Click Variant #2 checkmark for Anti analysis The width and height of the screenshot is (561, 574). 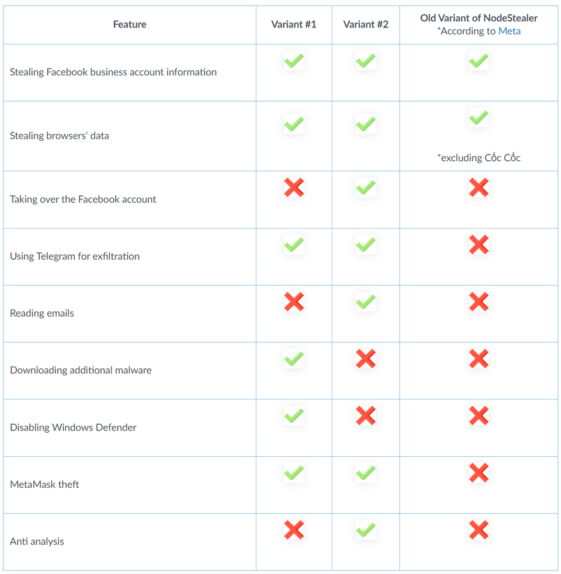[366, 530]
